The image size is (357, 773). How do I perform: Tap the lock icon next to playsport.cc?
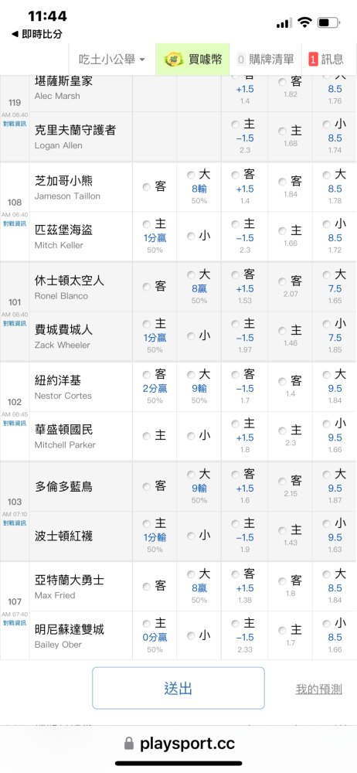129,744
